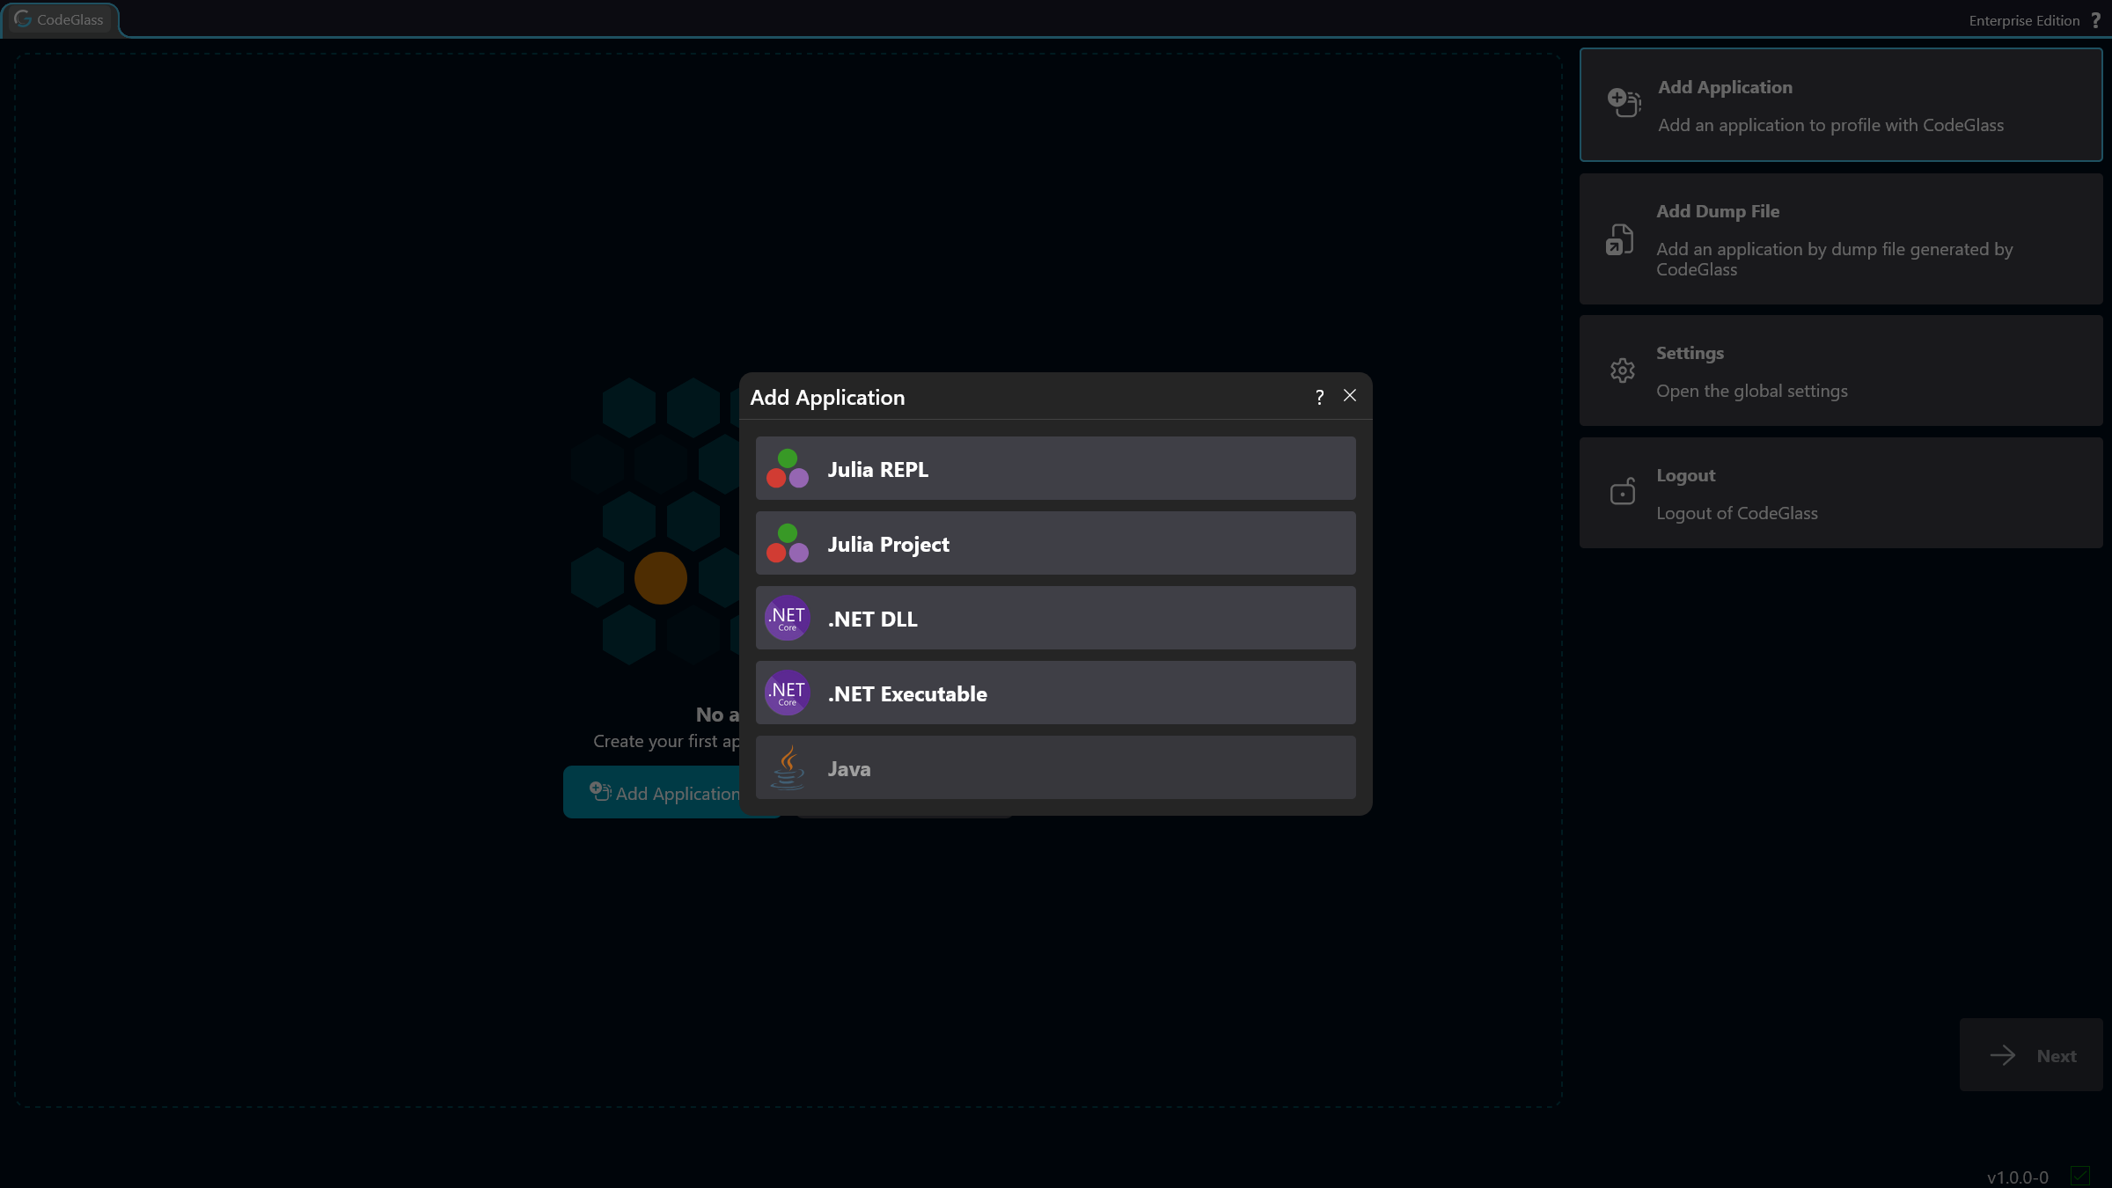Click the green checkmark status icon

(2080, 1176)
